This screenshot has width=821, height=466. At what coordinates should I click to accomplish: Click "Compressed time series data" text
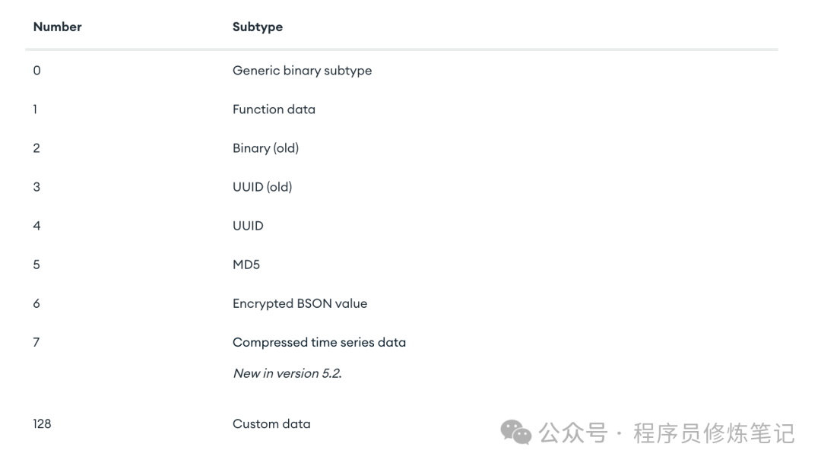319,342
